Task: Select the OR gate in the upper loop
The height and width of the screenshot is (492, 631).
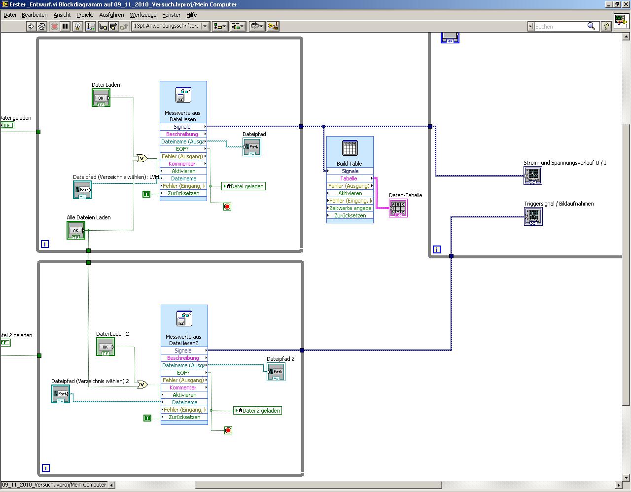Action: click(142, 158)
